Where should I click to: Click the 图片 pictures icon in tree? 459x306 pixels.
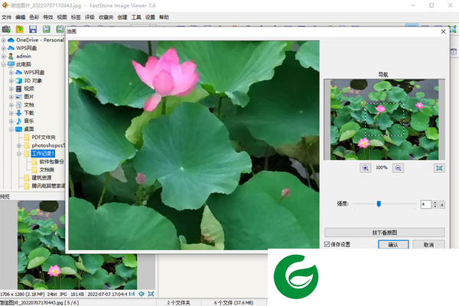click(18, 96)
